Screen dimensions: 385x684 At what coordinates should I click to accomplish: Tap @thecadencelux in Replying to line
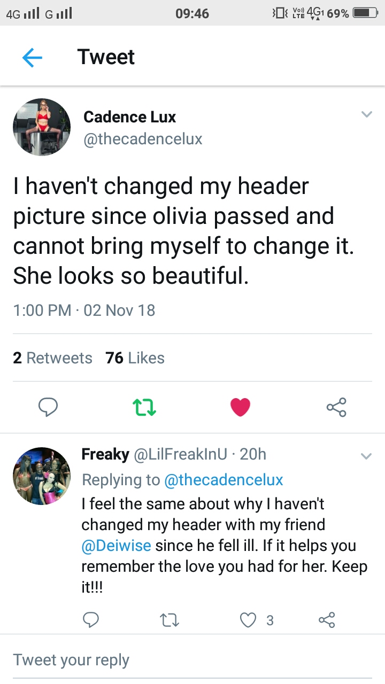click(x=224, y=480)
